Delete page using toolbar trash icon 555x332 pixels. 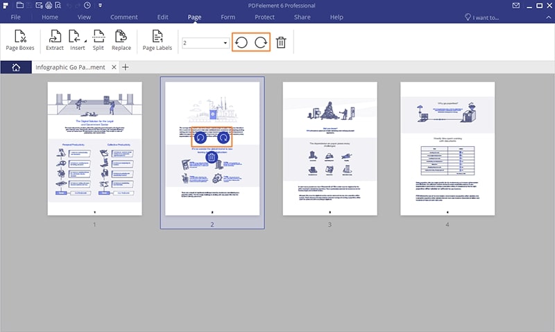point(281,42)
